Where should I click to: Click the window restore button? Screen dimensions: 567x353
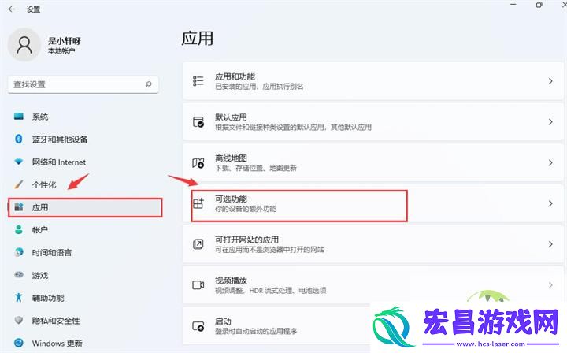pos(539,5)
